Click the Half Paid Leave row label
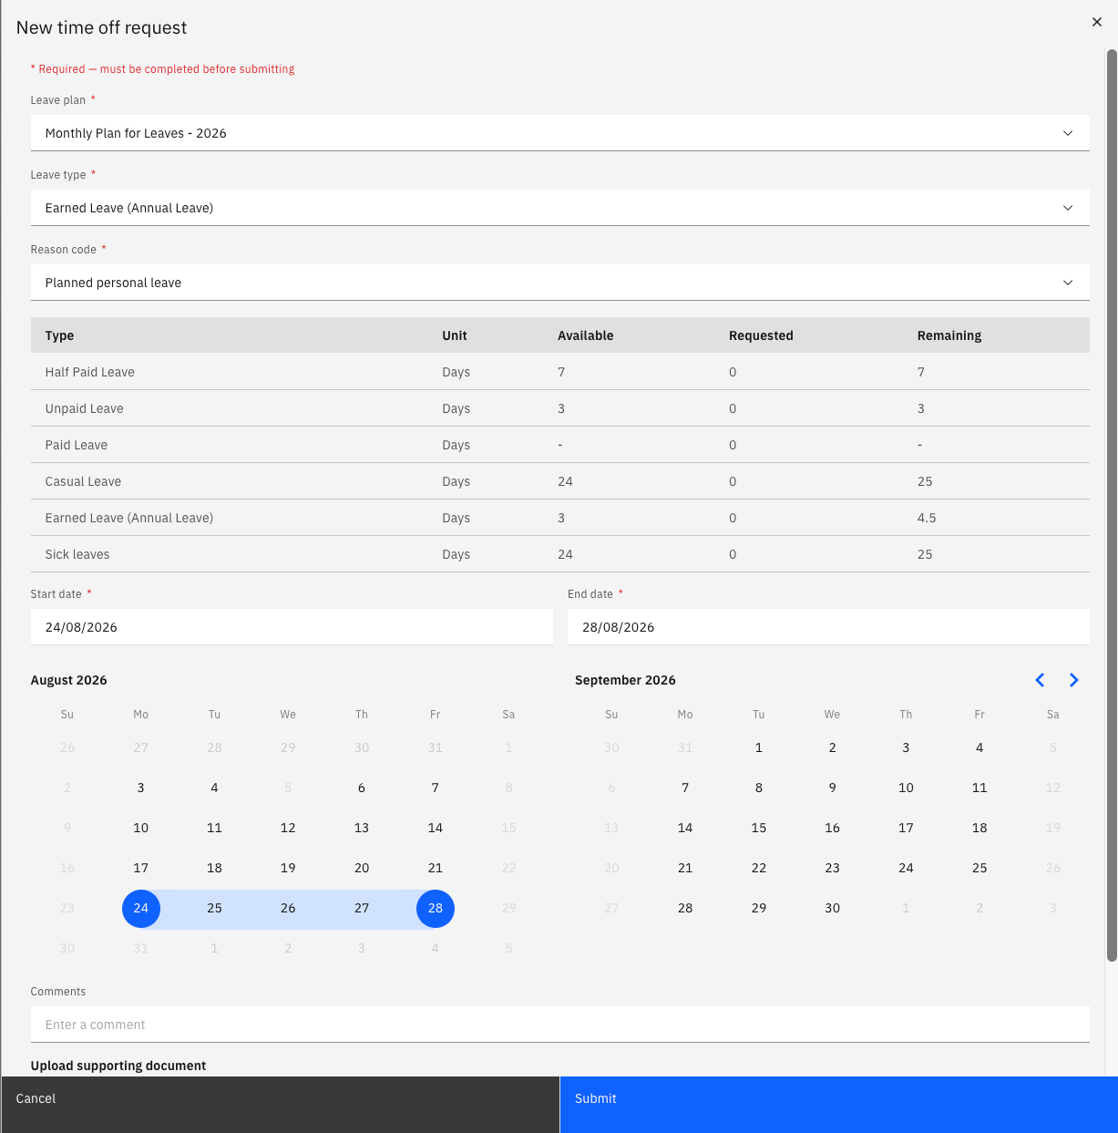1118x1133 pixels. 90,372
